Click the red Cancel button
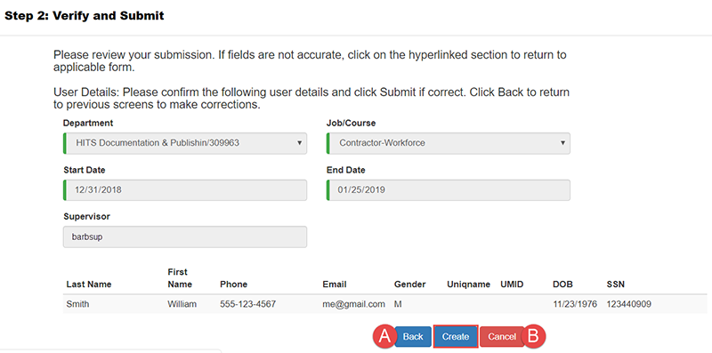Image resolution: width=712 pixels, height=353 pixels. [502, 336]
